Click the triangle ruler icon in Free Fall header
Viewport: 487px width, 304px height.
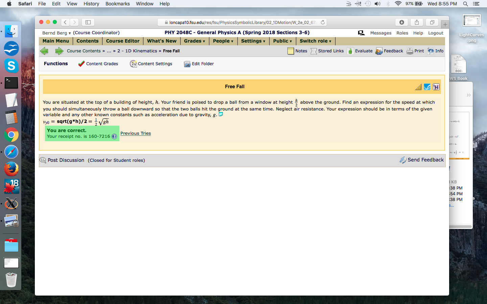[x=418, y=87]
